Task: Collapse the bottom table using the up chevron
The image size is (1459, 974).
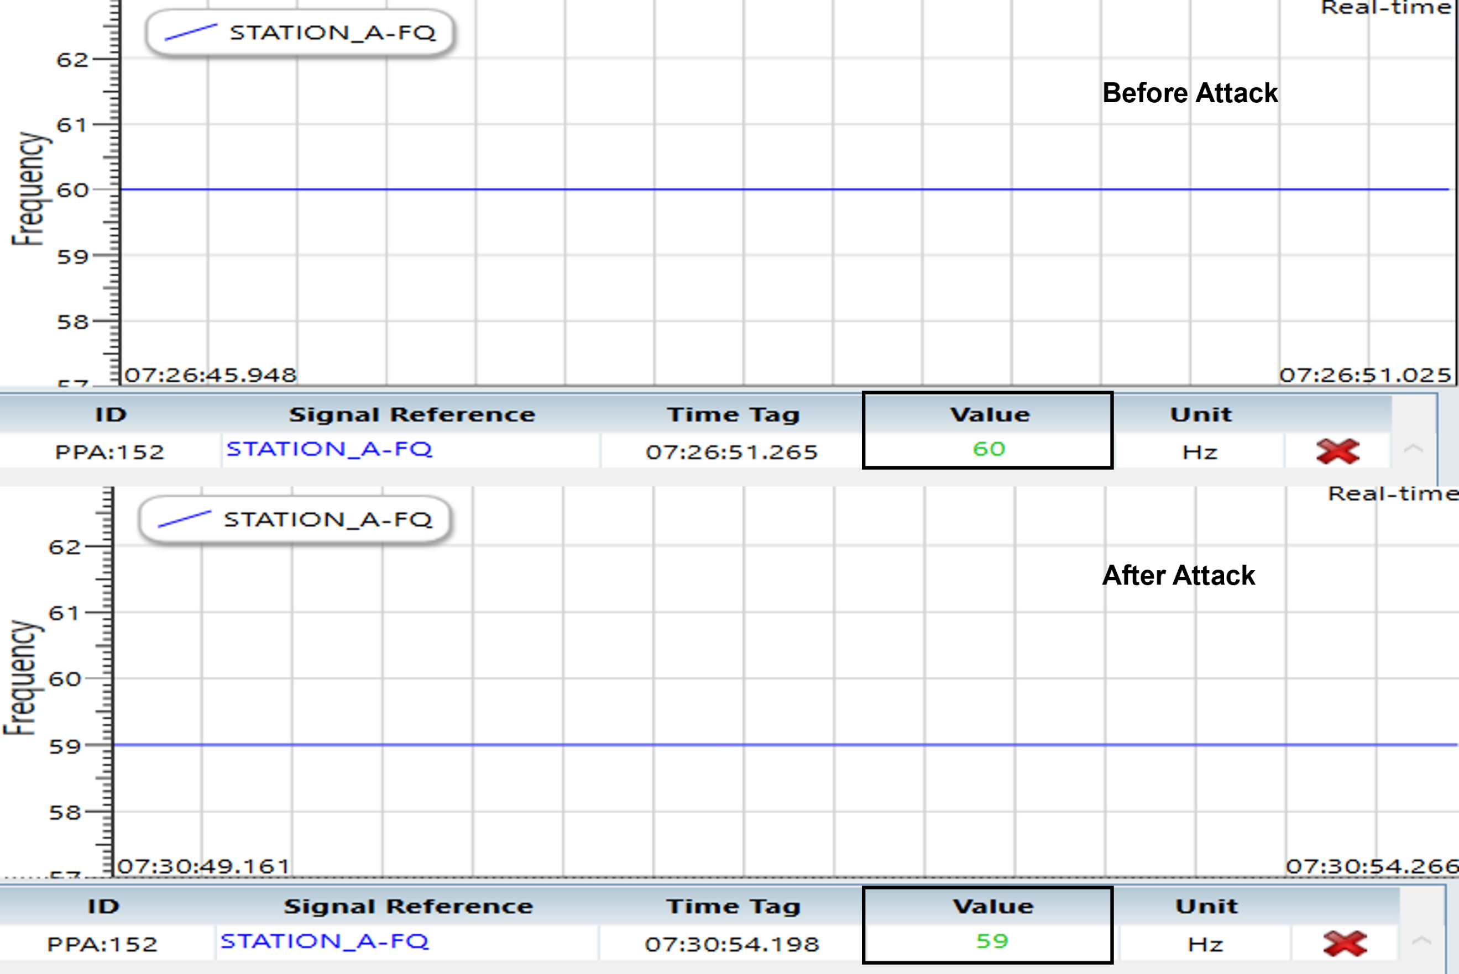Action: (x=1421, y=941)
